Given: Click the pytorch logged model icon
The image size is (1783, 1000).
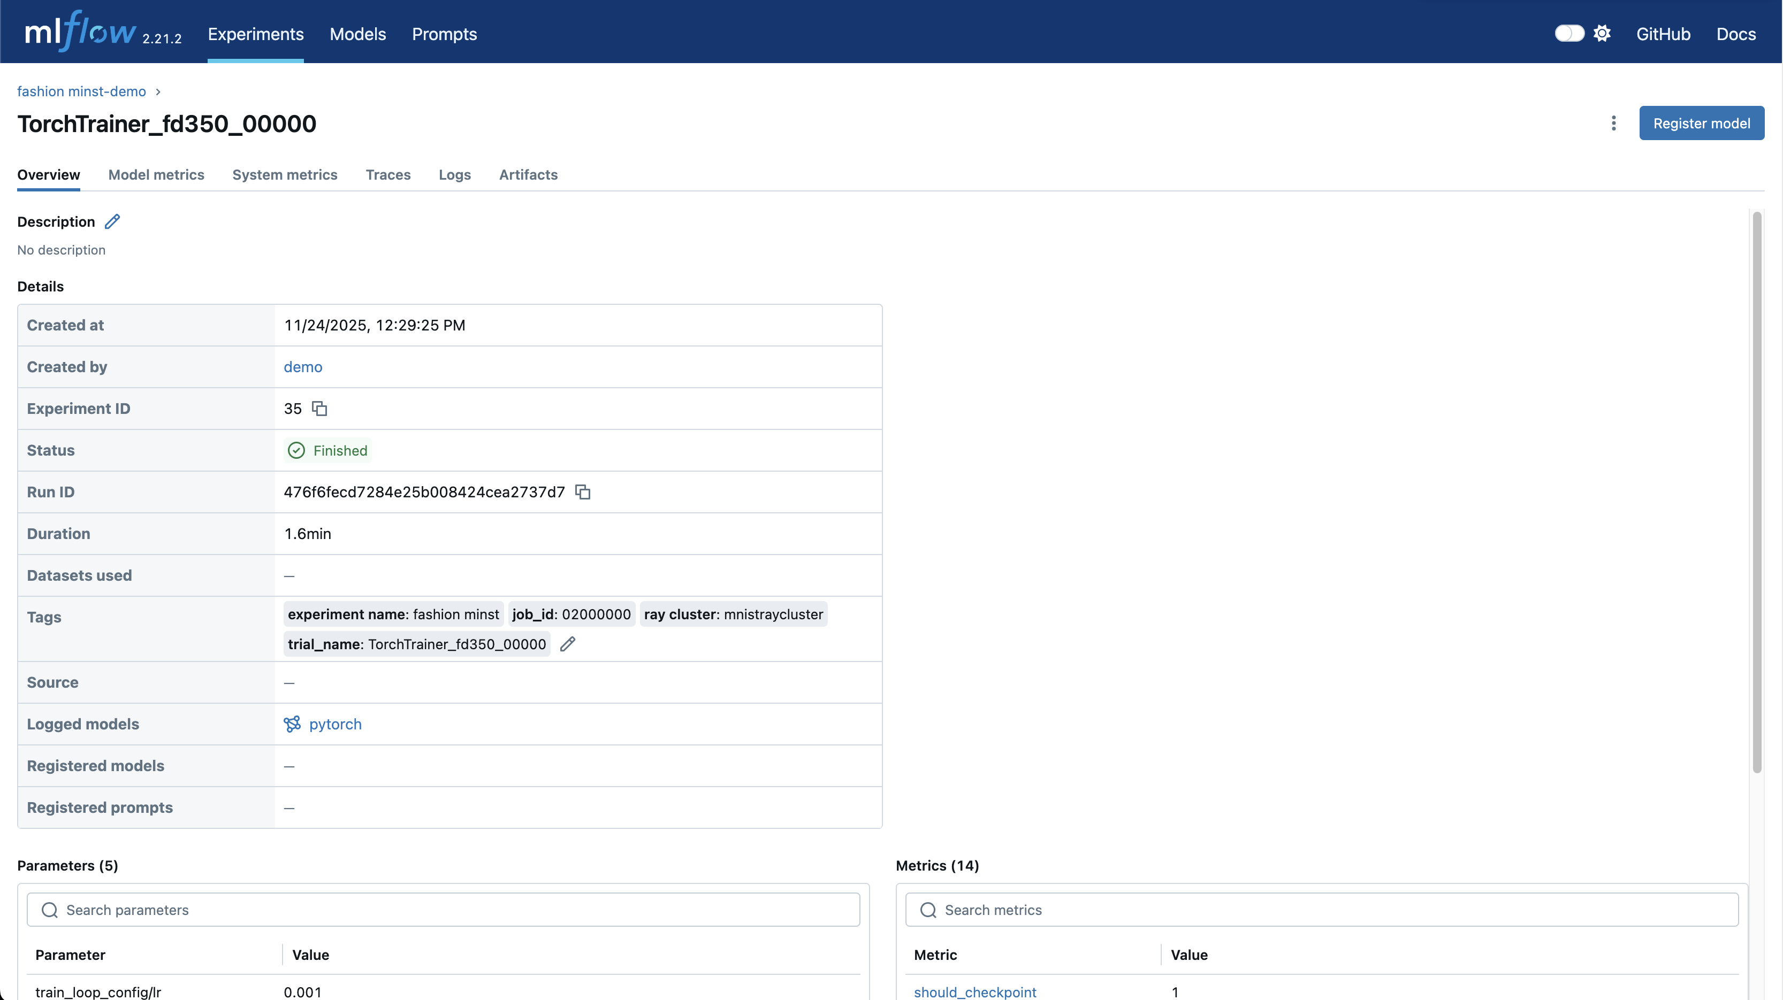Looking at the screenshot, I should [x=292, y=724].
